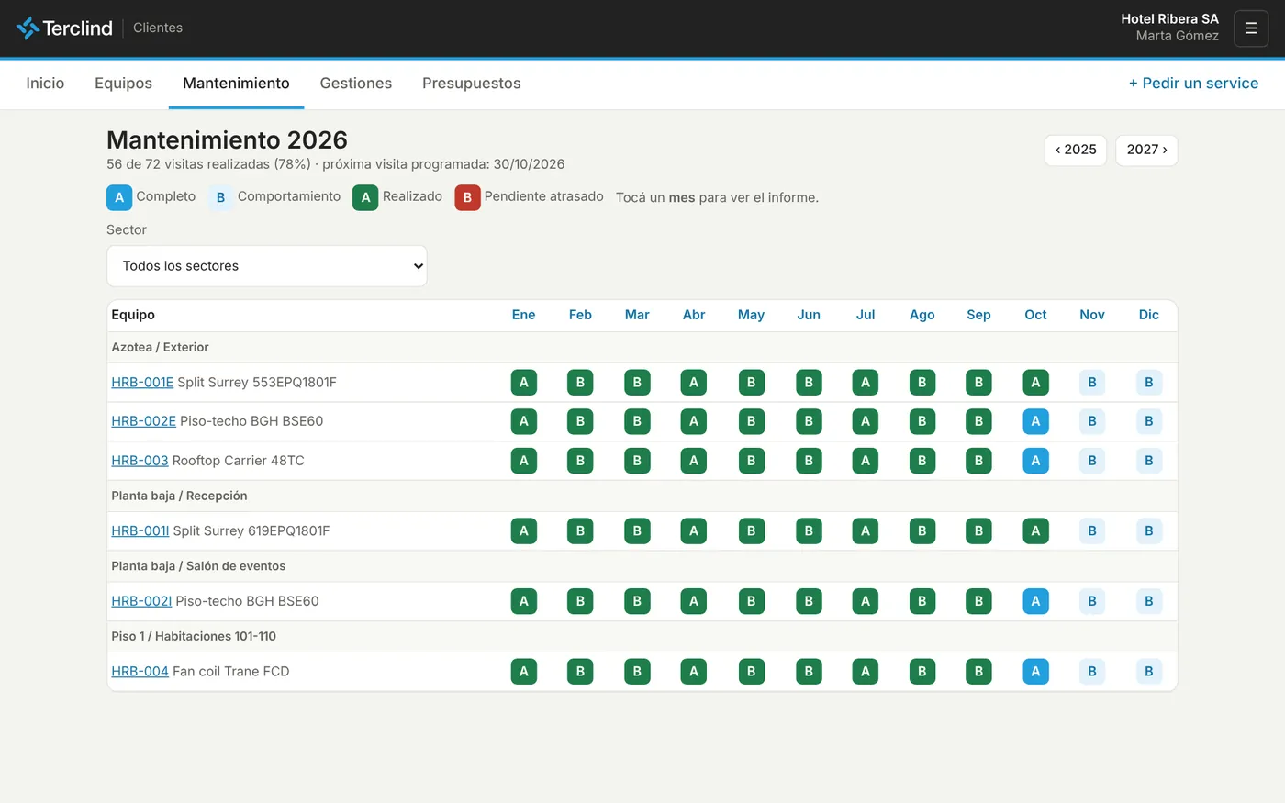Open December badge for HRB-004 Fan coil
Image resolution: width=1285 pixels, height=803 pixels.
tap(1148, 672)
